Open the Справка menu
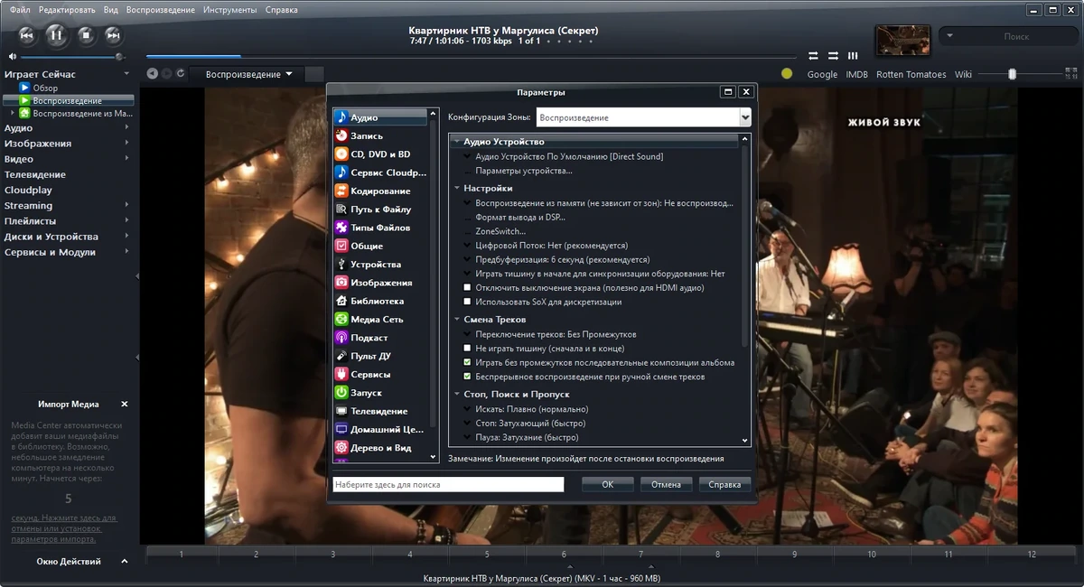 281,9
